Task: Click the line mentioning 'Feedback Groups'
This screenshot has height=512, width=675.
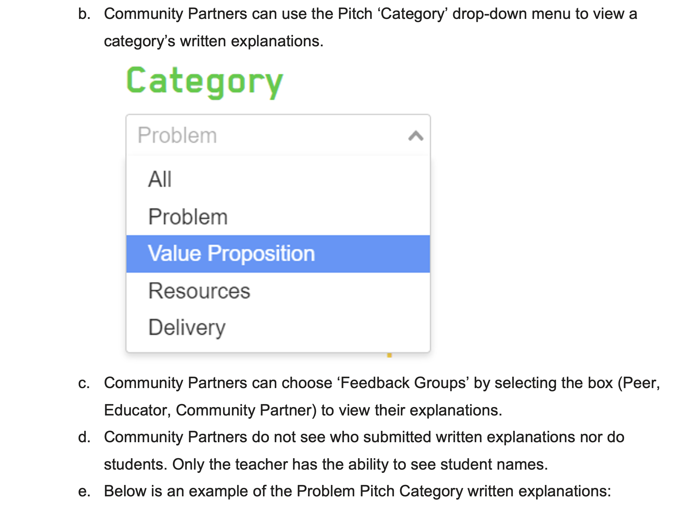Action: point(382,383)
